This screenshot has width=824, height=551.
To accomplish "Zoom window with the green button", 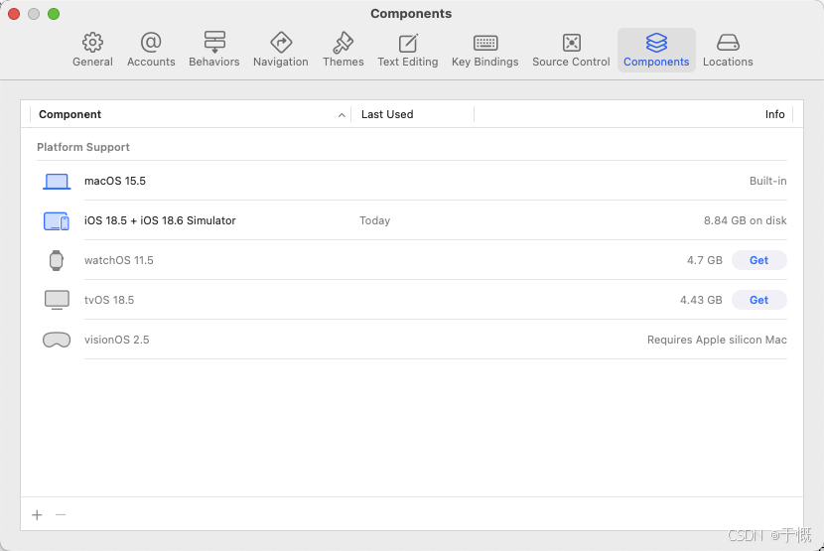I will click(x=54, y=14).
